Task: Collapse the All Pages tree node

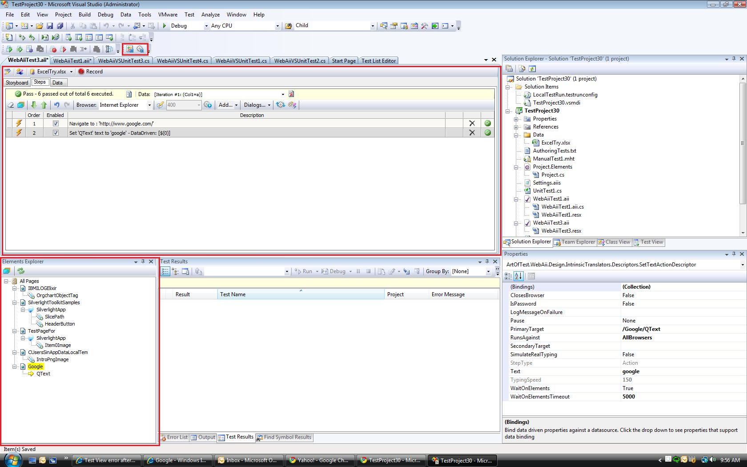Action: click(6, 281)
